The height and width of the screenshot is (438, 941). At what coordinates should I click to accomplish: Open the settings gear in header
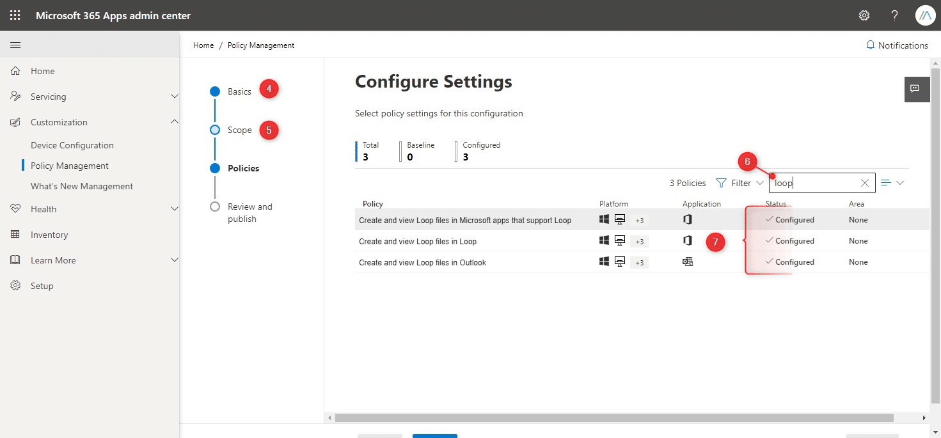(x=864, y=15)
